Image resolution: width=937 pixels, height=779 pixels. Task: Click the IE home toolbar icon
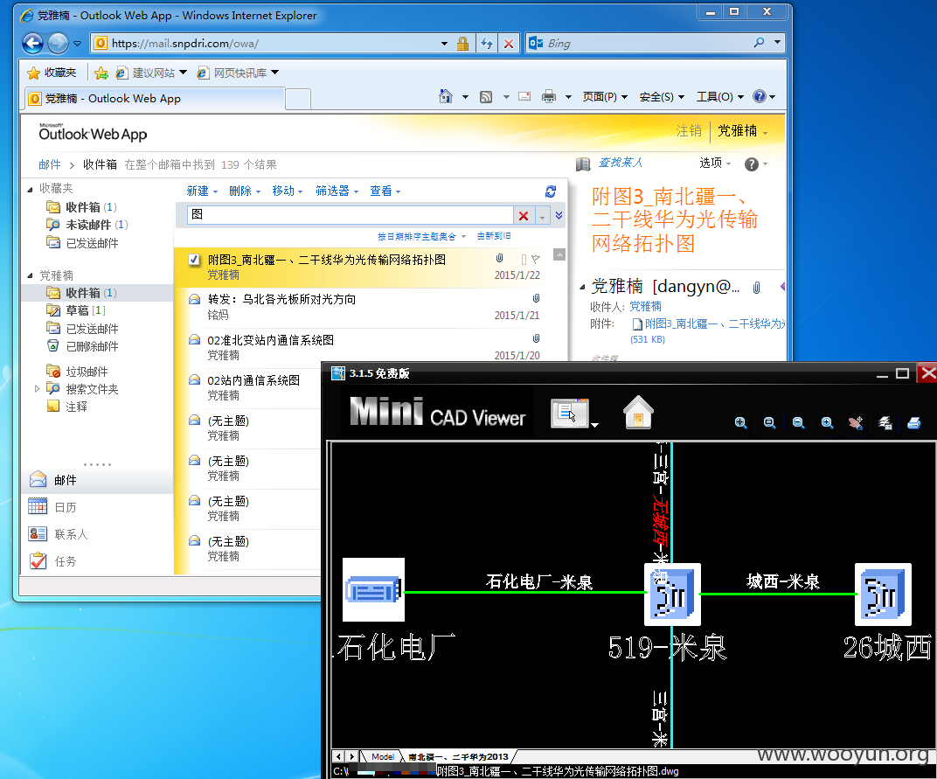(446, 96)
